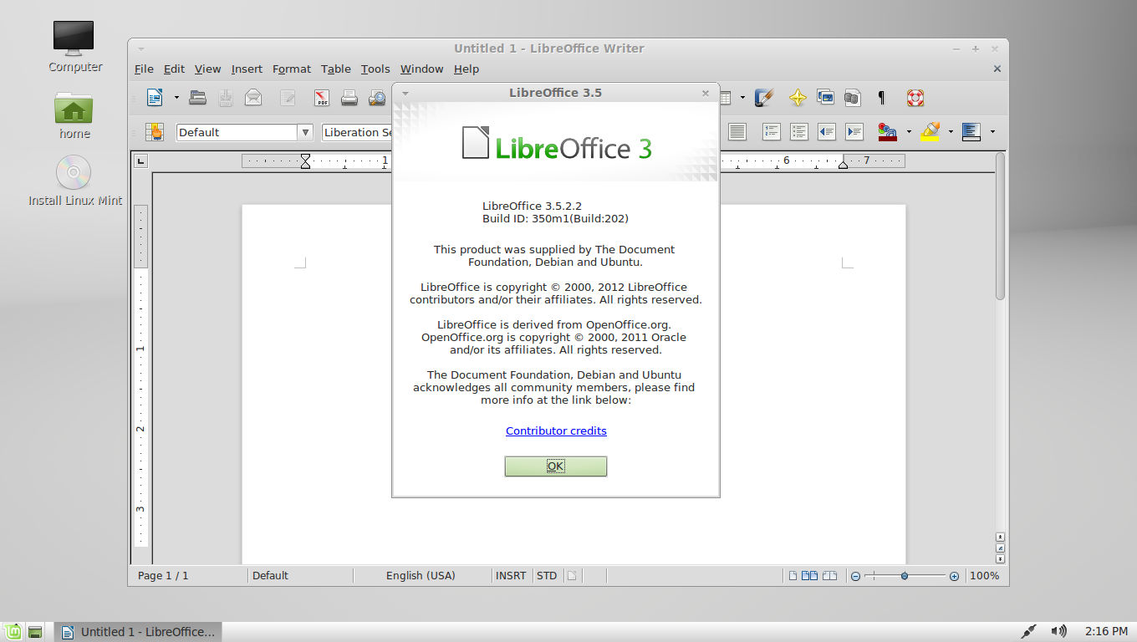Click the Liberation font name field
This screenshot has width=1137, height=642.
point(357,132)
